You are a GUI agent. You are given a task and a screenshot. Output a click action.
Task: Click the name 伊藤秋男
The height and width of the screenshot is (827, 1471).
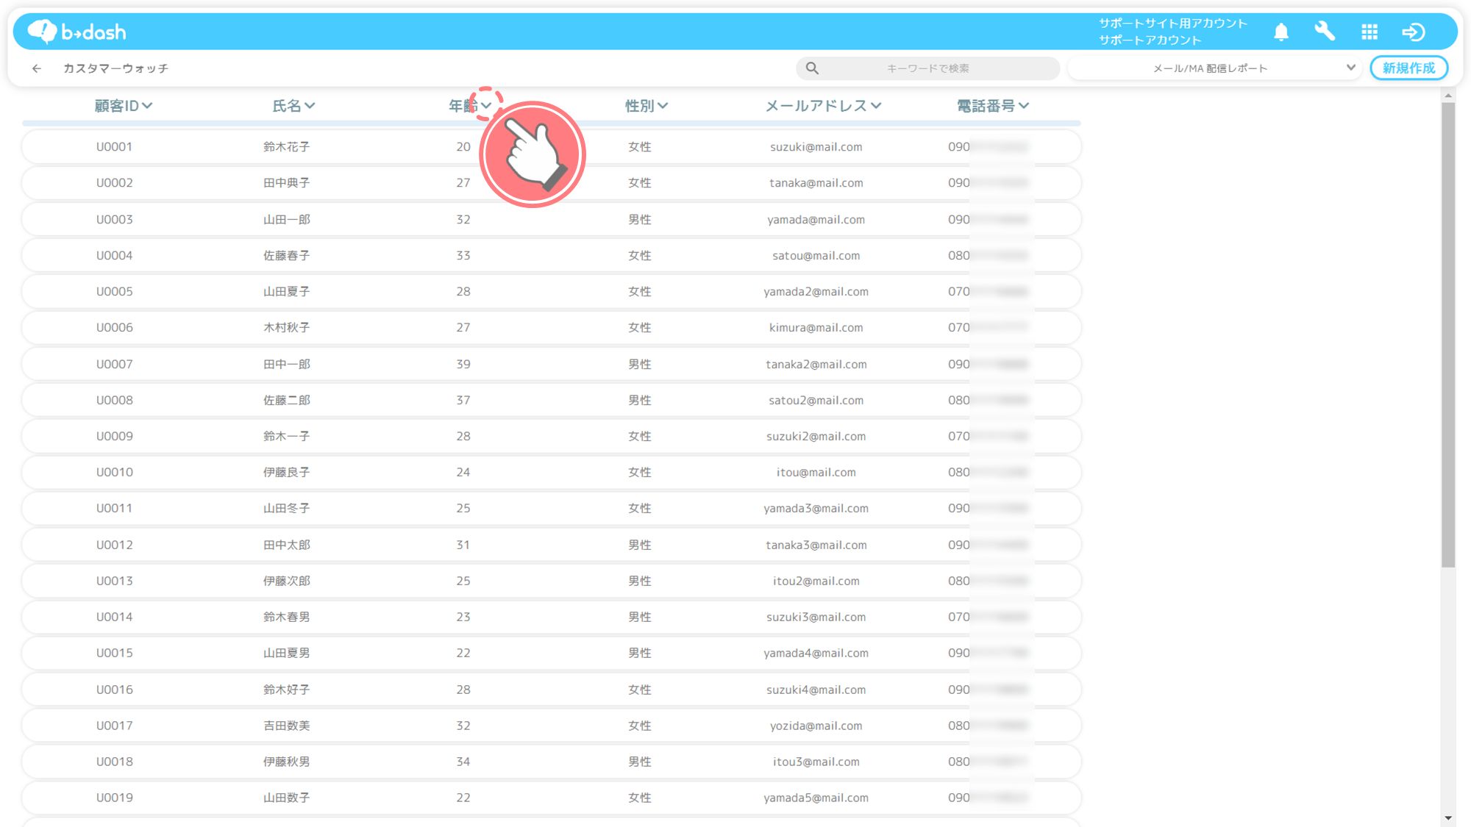287,762
